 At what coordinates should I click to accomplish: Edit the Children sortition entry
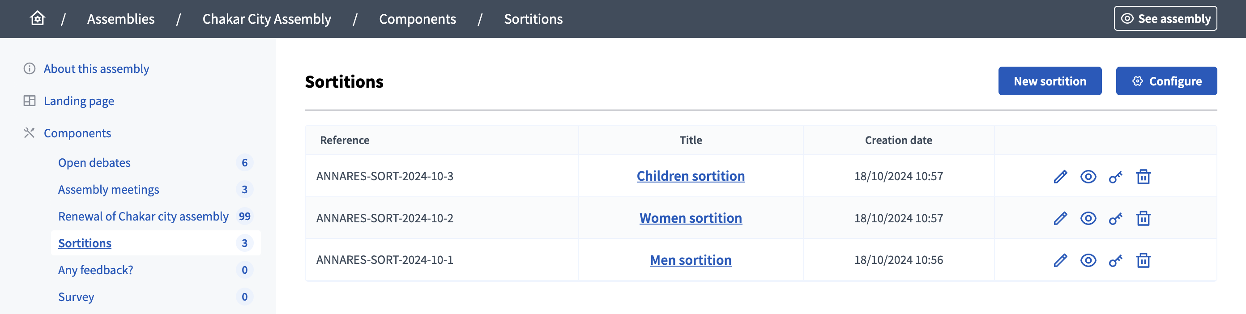(1060, 177)
